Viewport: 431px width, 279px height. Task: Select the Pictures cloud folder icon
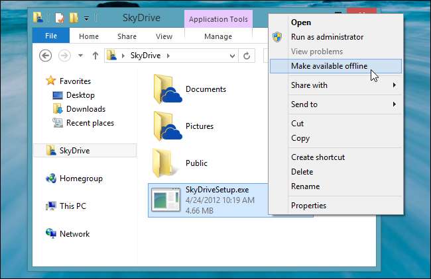pos(167,126)
